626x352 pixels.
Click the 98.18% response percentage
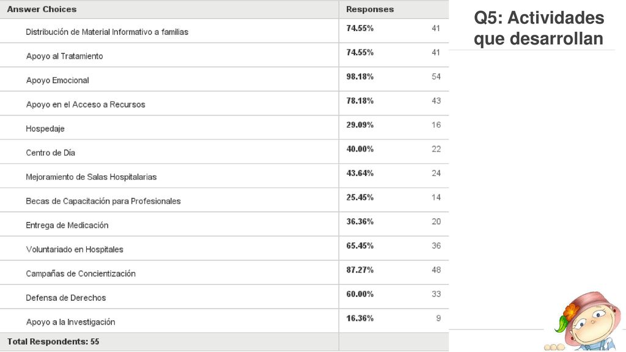click(359, 76)
